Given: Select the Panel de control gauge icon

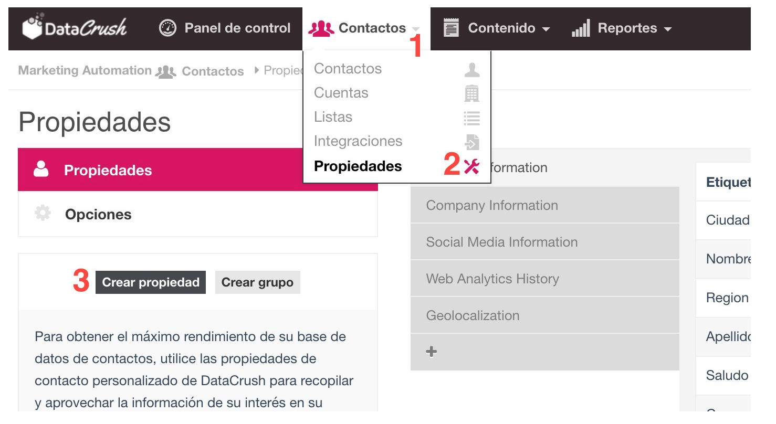Looking at the screenshot, I should (168, 28).
